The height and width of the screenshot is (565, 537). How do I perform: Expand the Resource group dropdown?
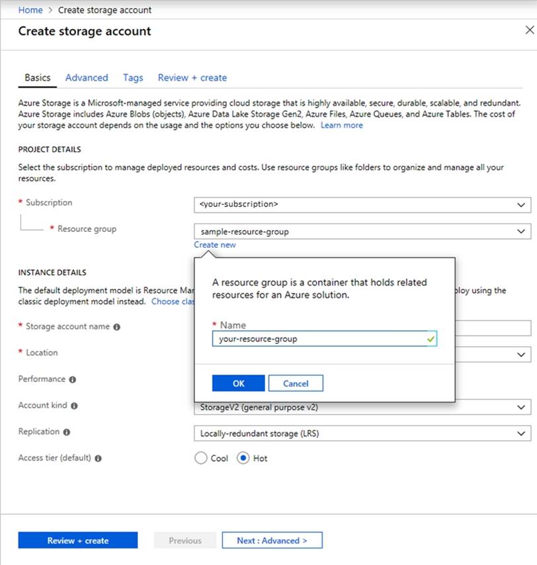(x=362, y=231)
